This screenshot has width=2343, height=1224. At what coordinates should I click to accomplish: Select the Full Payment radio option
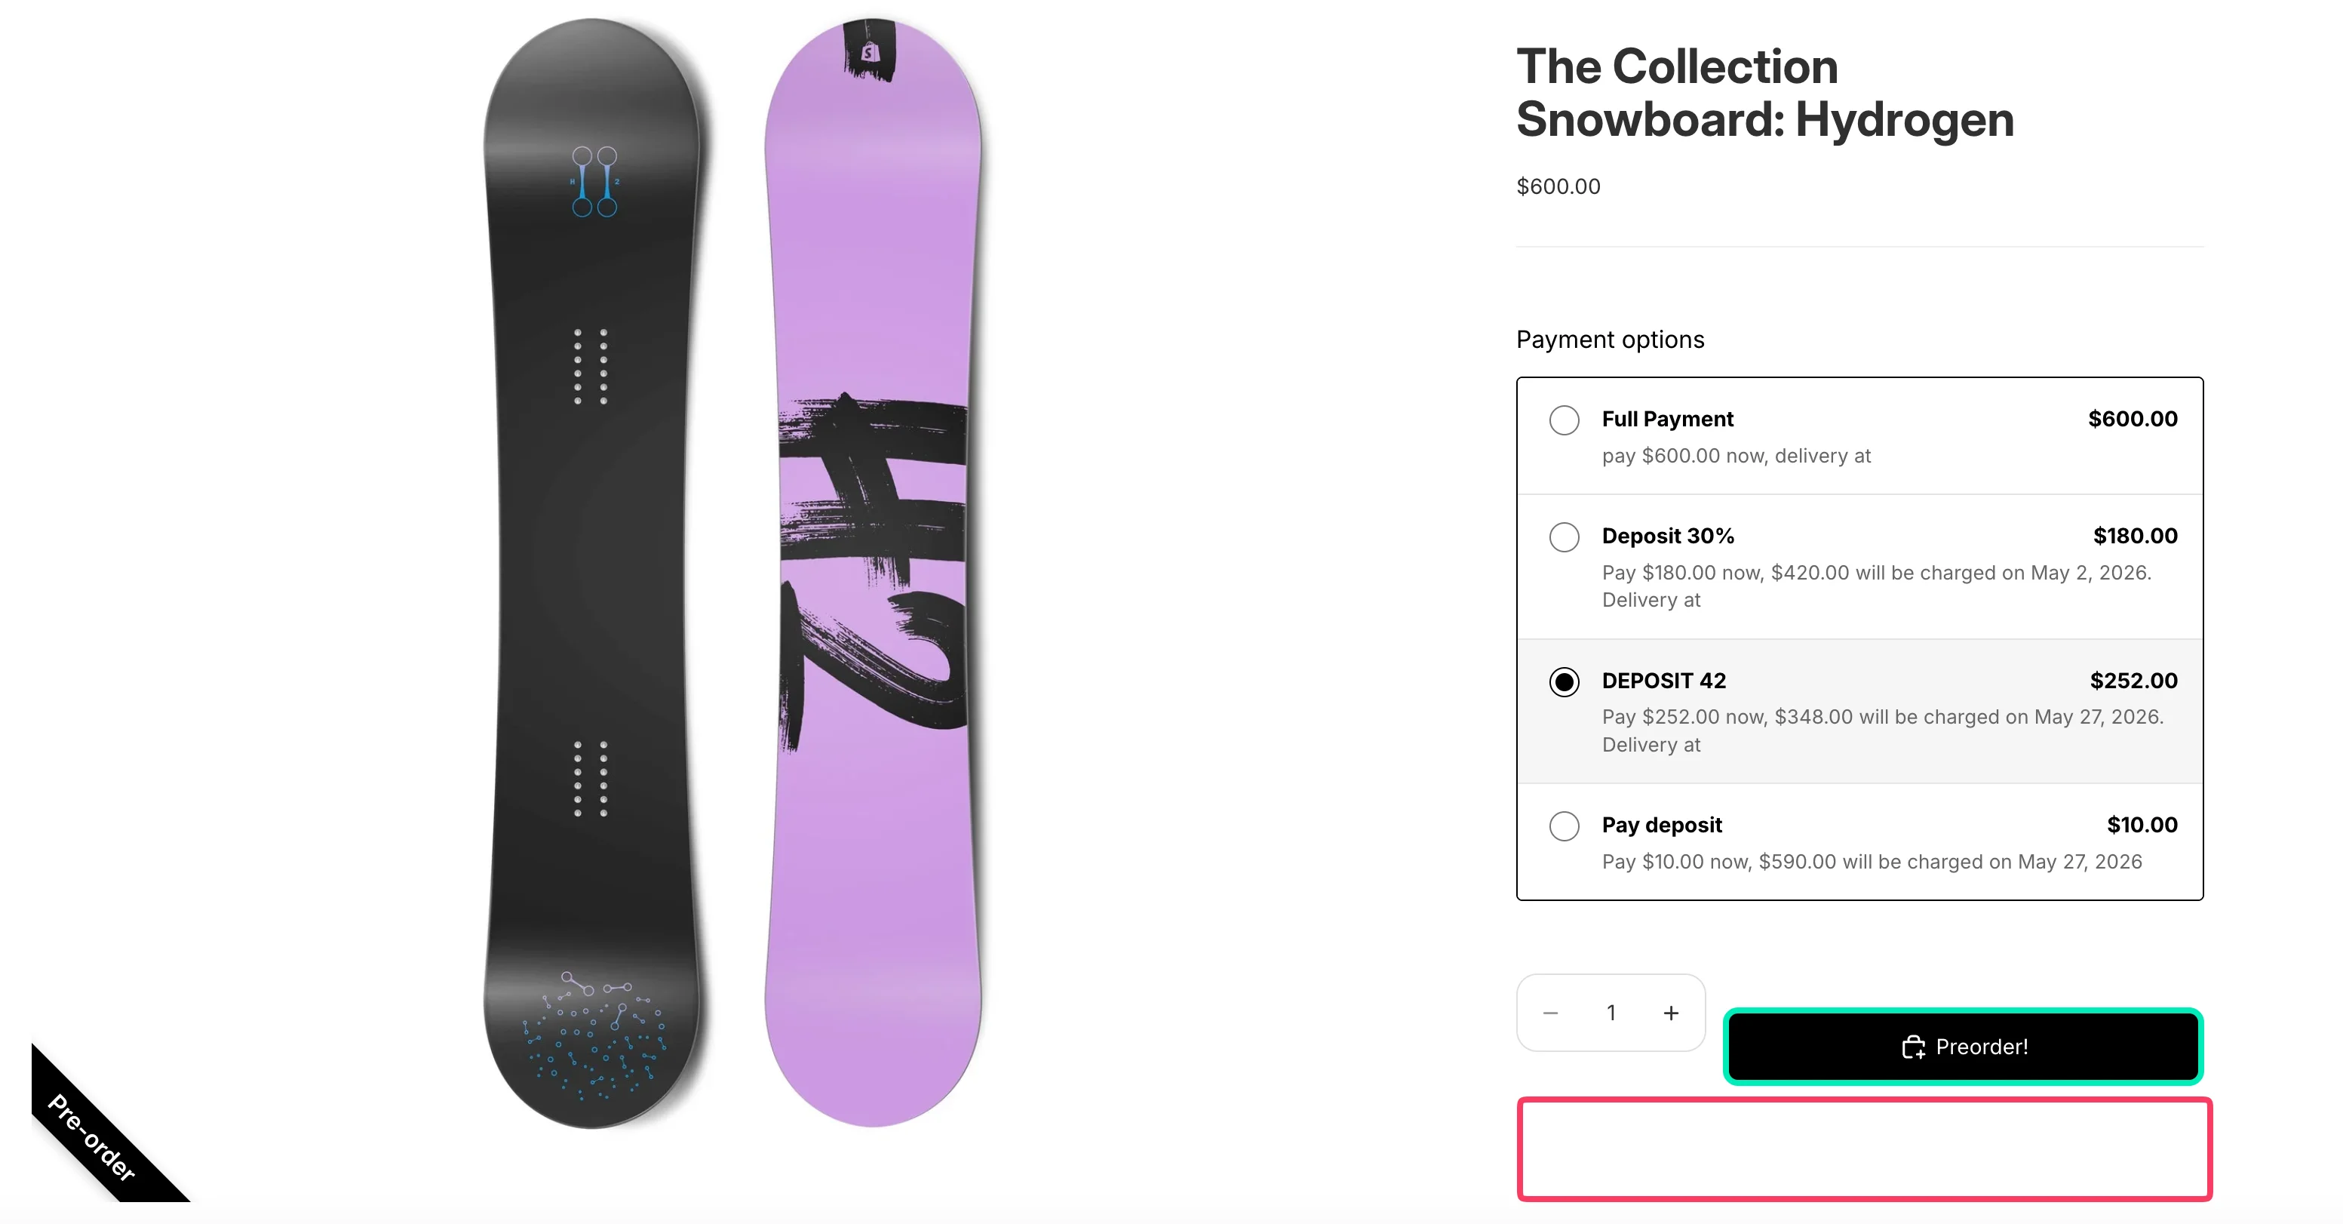pyautogui.click(x=1565, y=420)
